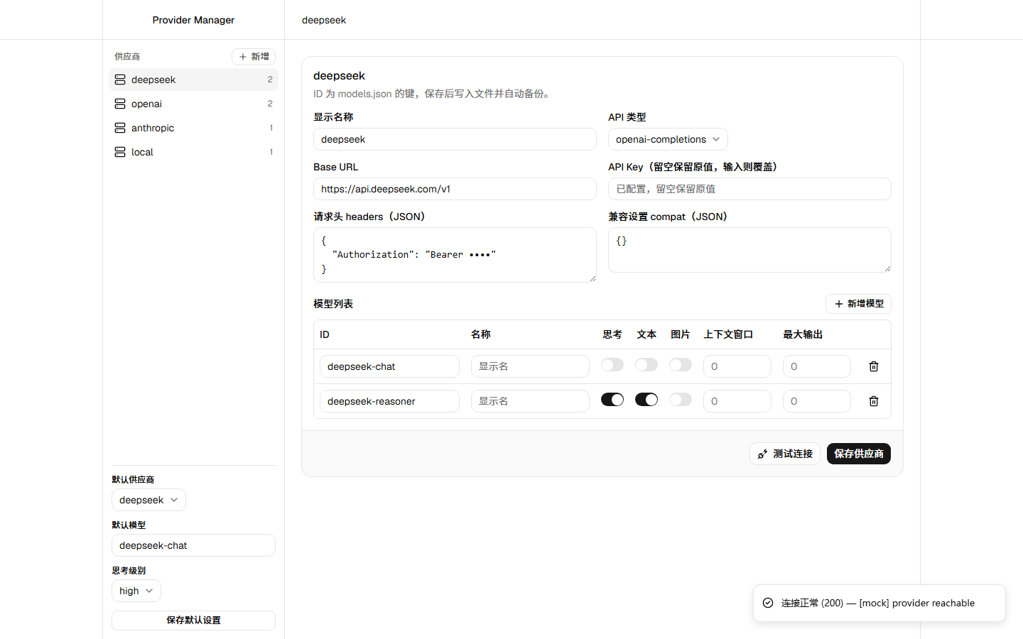Enable 文本 toggle for deepseek-chat
The width and height of the screenshot is (1023, 639).
point(646,365)
